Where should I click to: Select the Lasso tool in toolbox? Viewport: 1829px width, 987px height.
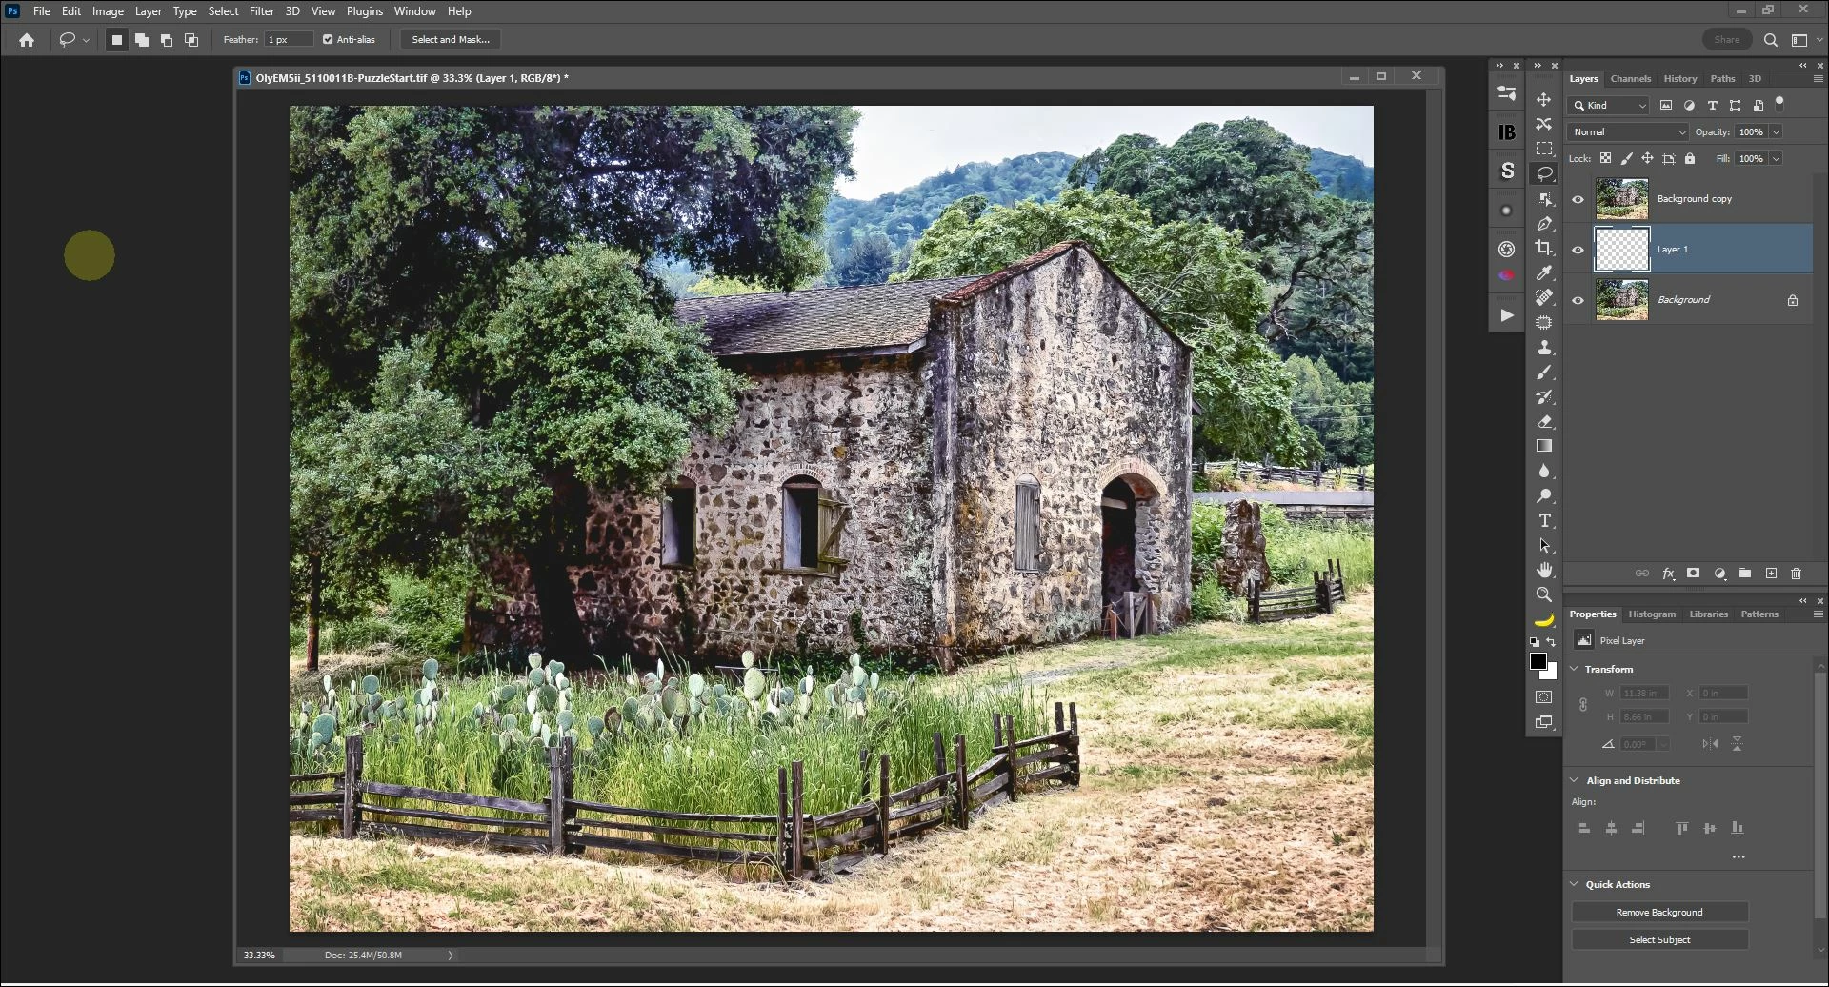pyautogui.click(x=1543, y=173)
